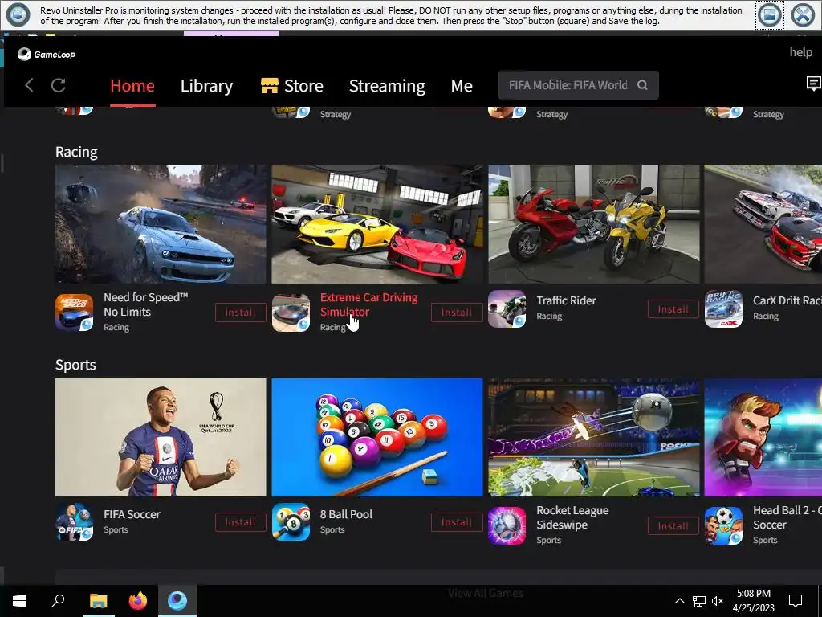Screen dimensions: 822x617
Task: Click GameLoop taskbar icon
Action: click(177, 601)
